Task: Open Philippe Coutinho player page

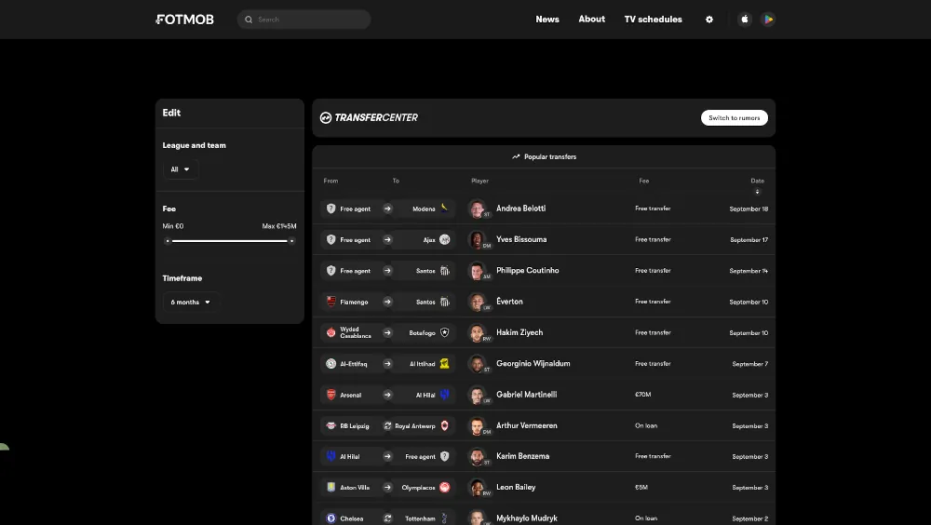Action: pos(527,270)
